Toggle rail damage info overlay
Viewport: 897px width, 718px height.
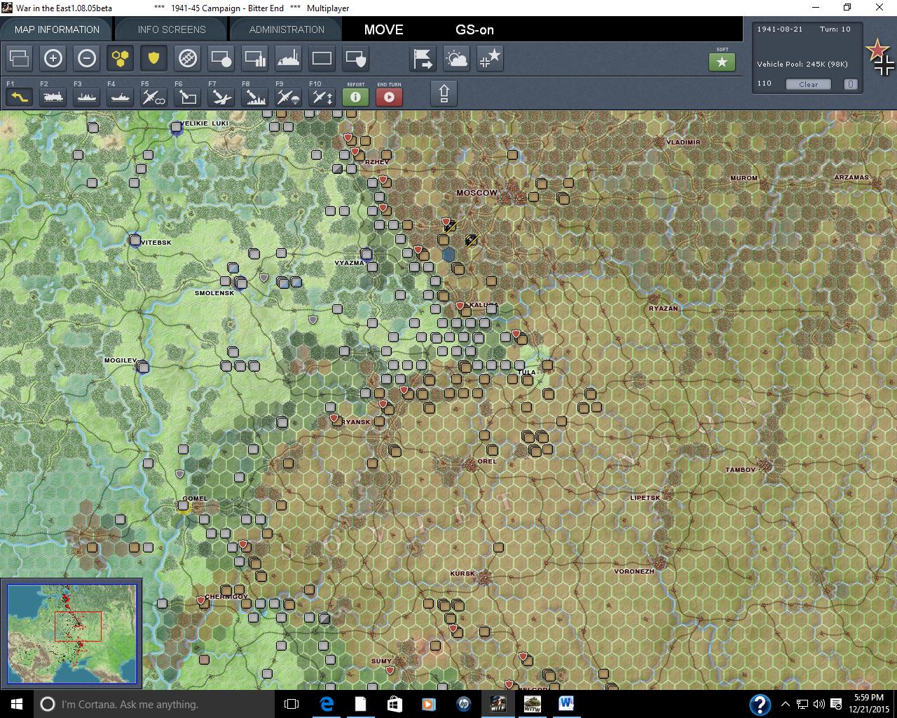click(x=187, y=58)
